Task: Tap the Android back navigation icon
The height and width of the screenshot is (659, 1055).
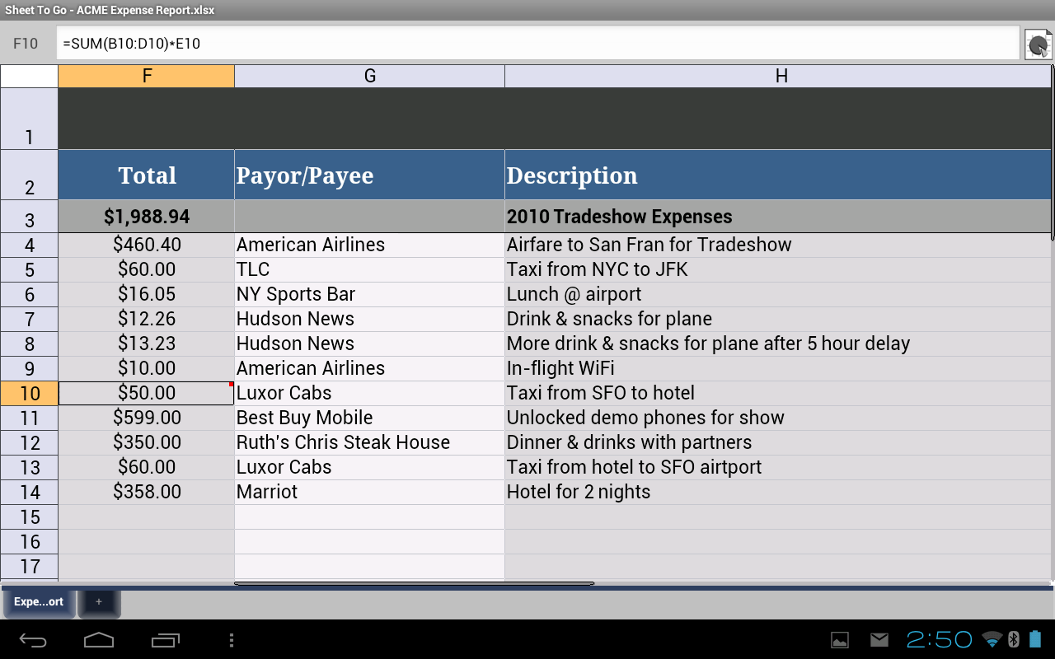Action: coord(34,640)
